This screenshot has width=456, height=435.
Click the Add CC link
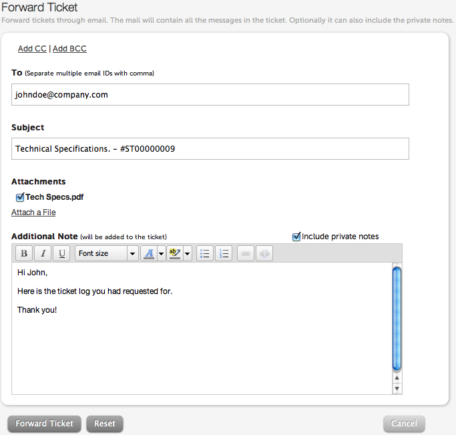pyautogui.click(x=32, y=49)
